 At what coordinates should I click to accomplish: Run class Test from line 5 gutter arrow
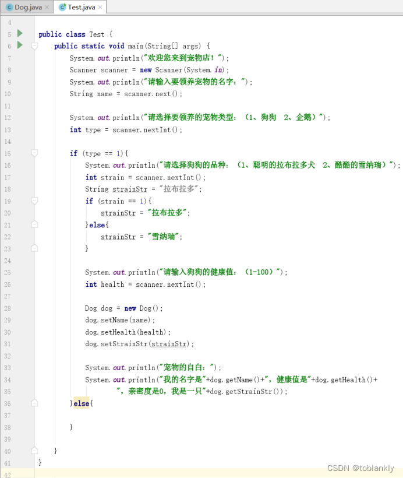[20, 33]
